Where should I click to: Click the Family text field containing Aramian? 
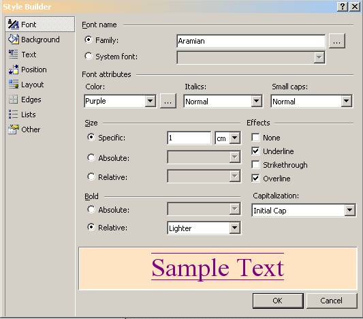[251, 41]
